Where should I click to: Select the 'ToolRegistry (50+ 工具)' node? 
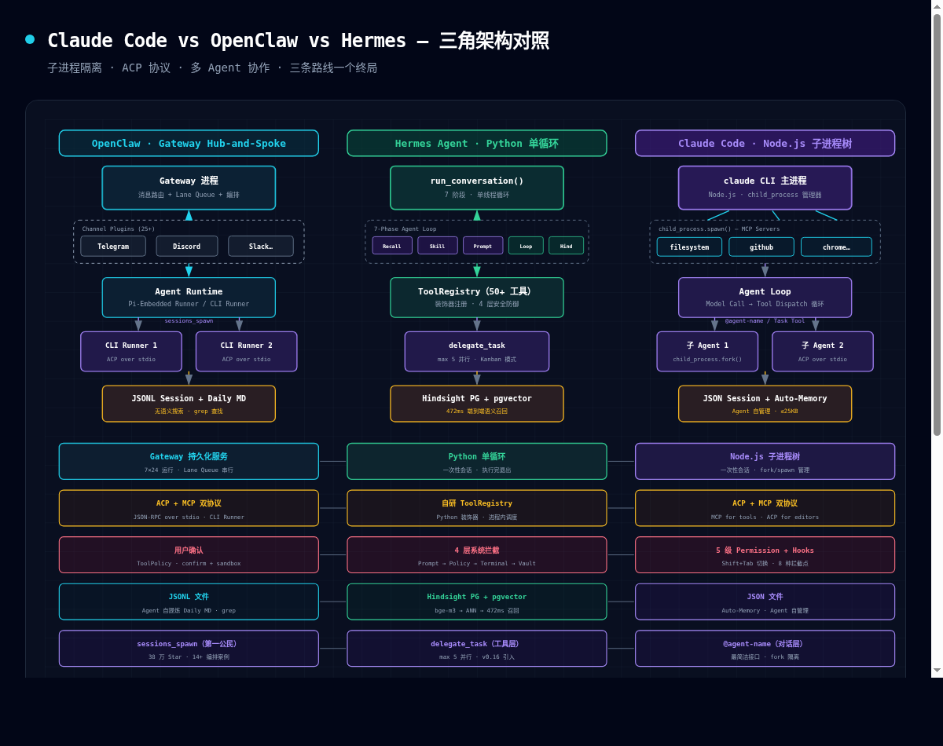[477, 298]
